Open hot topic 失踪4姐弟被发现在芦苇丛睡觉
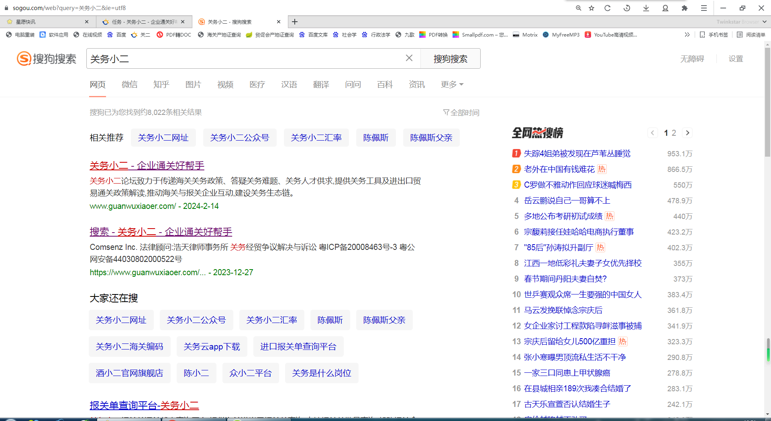771x421 pixels. [x=577, y=153]
